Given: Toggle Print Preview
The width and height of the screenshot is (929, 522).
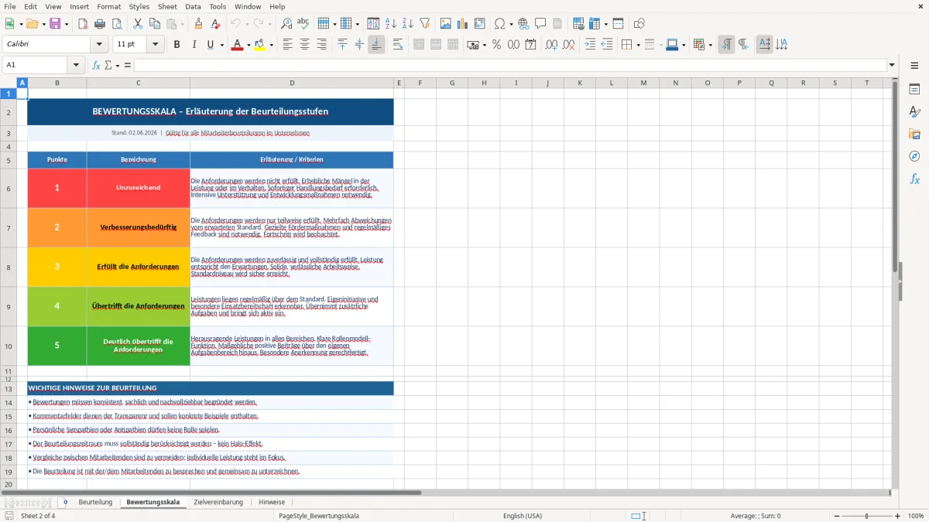Looking at the screenshot, I should pos(116,24).
